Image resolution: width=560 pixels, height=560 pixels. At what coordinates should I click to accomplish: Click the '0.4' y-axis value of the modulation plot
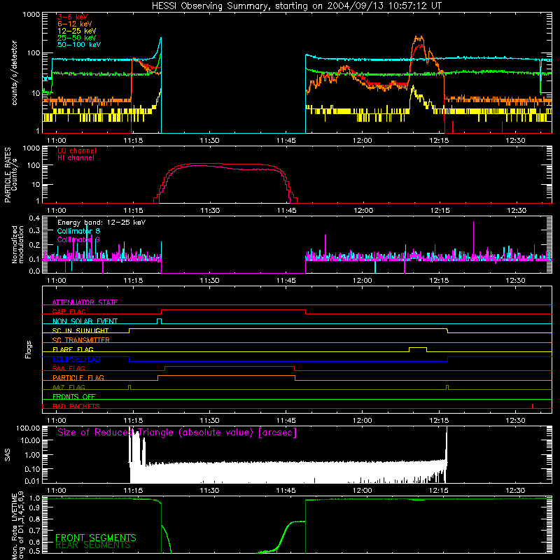(x=34, y=218)
